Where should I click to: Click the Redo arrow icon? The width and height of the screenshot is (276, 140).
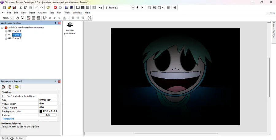42,8
